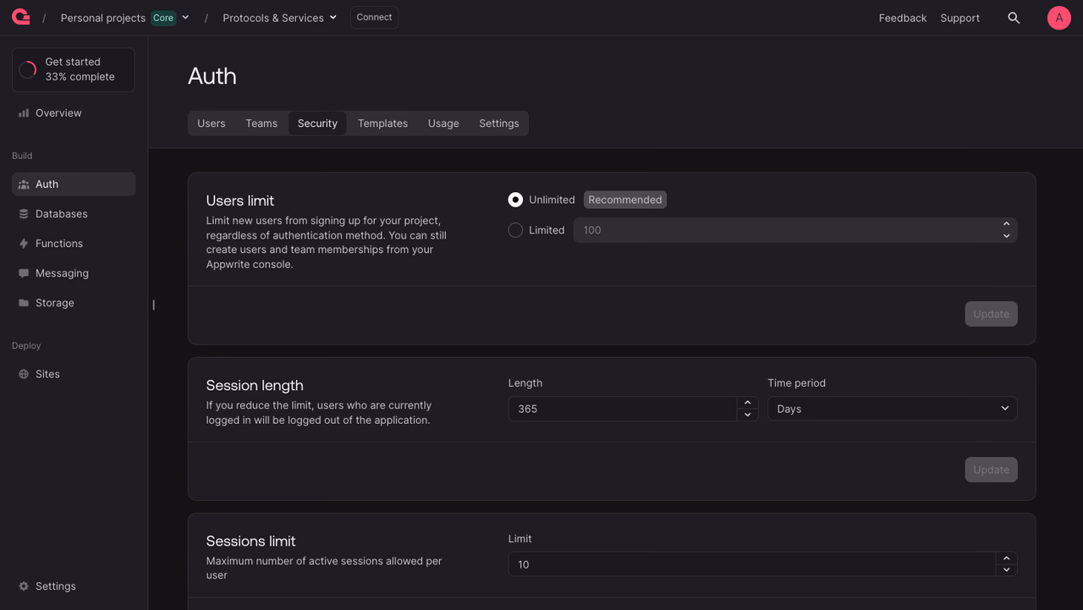
Task: Click the Messaging chat bubble icon
Action: (x=24, y=273)
